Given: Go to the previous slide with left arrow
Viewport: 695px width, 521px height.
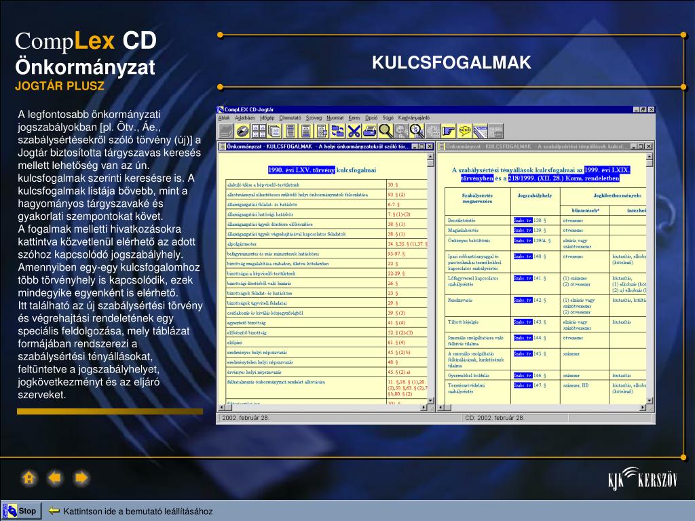Looking at the screenshot, I should 55,478.
